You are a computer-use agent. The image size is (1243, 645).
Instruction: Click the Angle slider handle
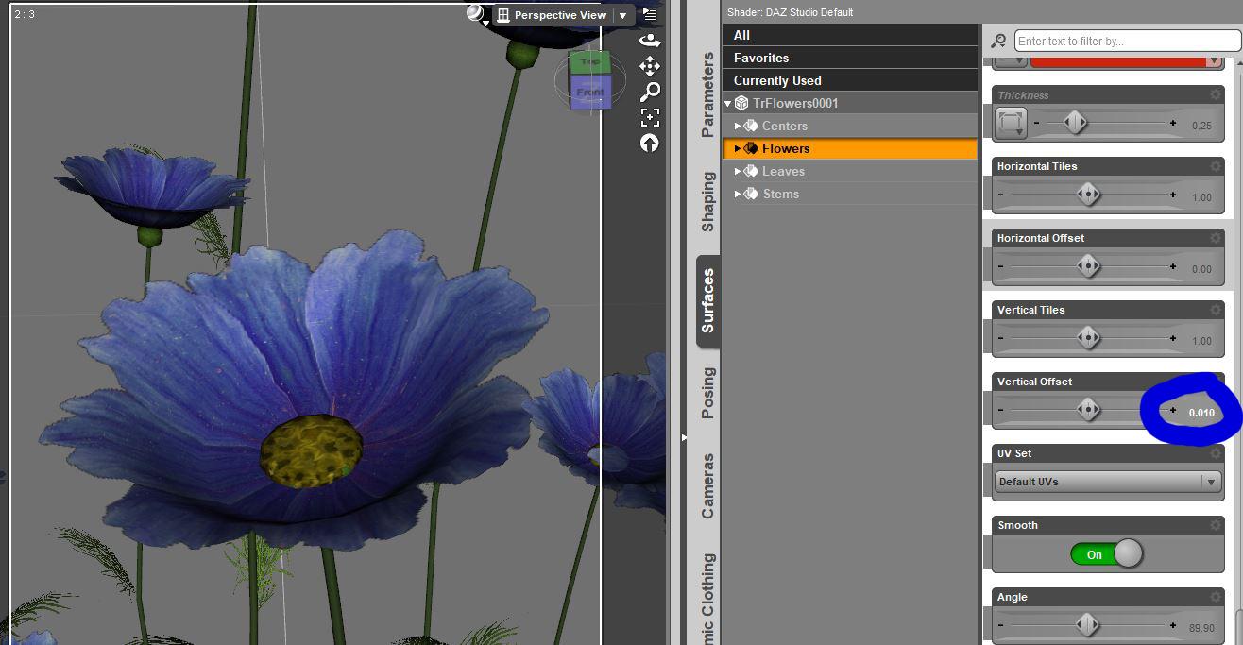click(x=1088, y=624)
